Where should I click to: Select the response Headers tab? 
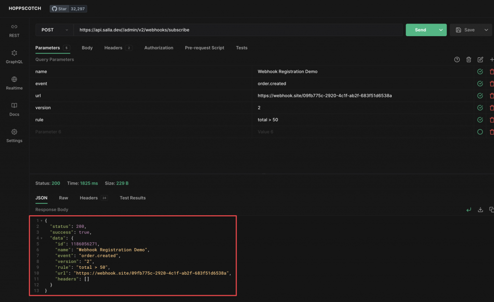(x=94, y=198)
